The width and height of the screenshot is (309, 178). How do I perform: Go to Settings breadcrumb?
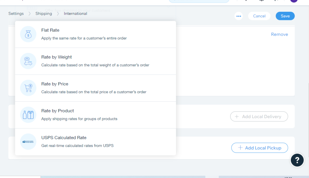[16, 13]
